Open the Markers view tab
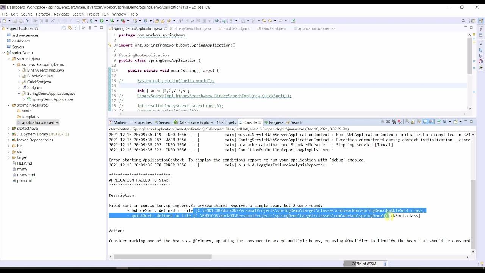The width and height of the screenshot is (485, 273). coord(118,122)
